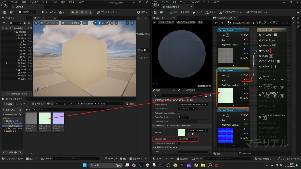The height and width of the screenshot is (169, 301).
Task: Toggle Automatic View Mip Bias checkbox
Action: coord(179,113)
